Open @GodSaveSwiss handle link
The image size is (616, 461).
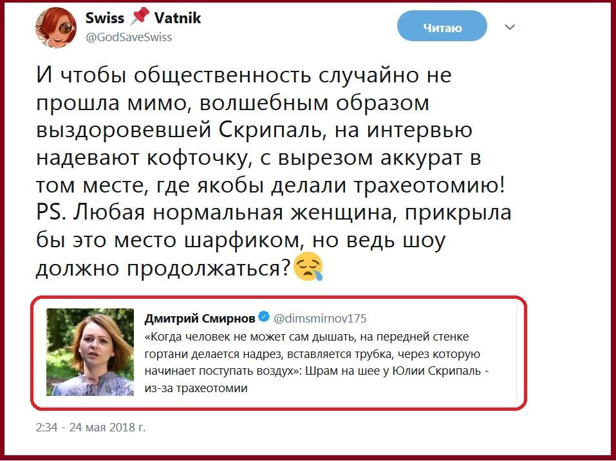coord(129,37)
